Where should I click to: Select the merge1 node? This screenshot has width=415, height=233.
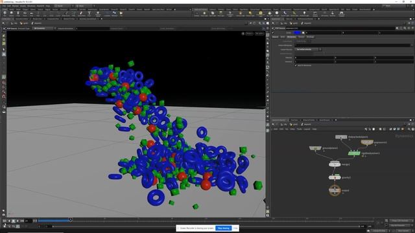coord(335,164)
